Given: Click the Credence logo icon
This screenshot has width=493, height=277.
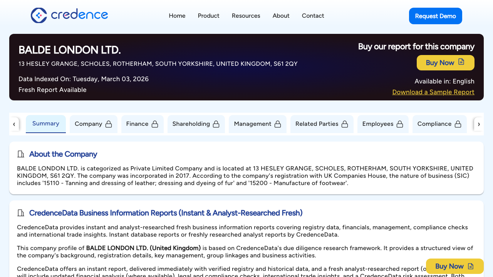Looking at the screenshot, I should 38,15.
